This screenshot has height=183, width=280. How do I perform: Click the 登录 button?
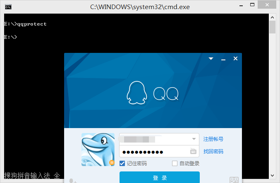click(160, 177)
